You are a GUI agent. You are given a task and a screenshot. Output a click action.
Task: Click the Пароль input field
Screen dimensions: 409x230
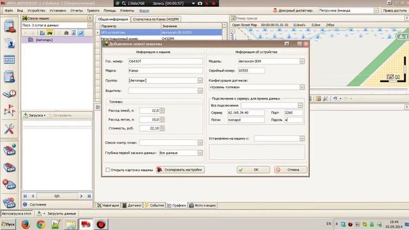[x=293, y=120]
